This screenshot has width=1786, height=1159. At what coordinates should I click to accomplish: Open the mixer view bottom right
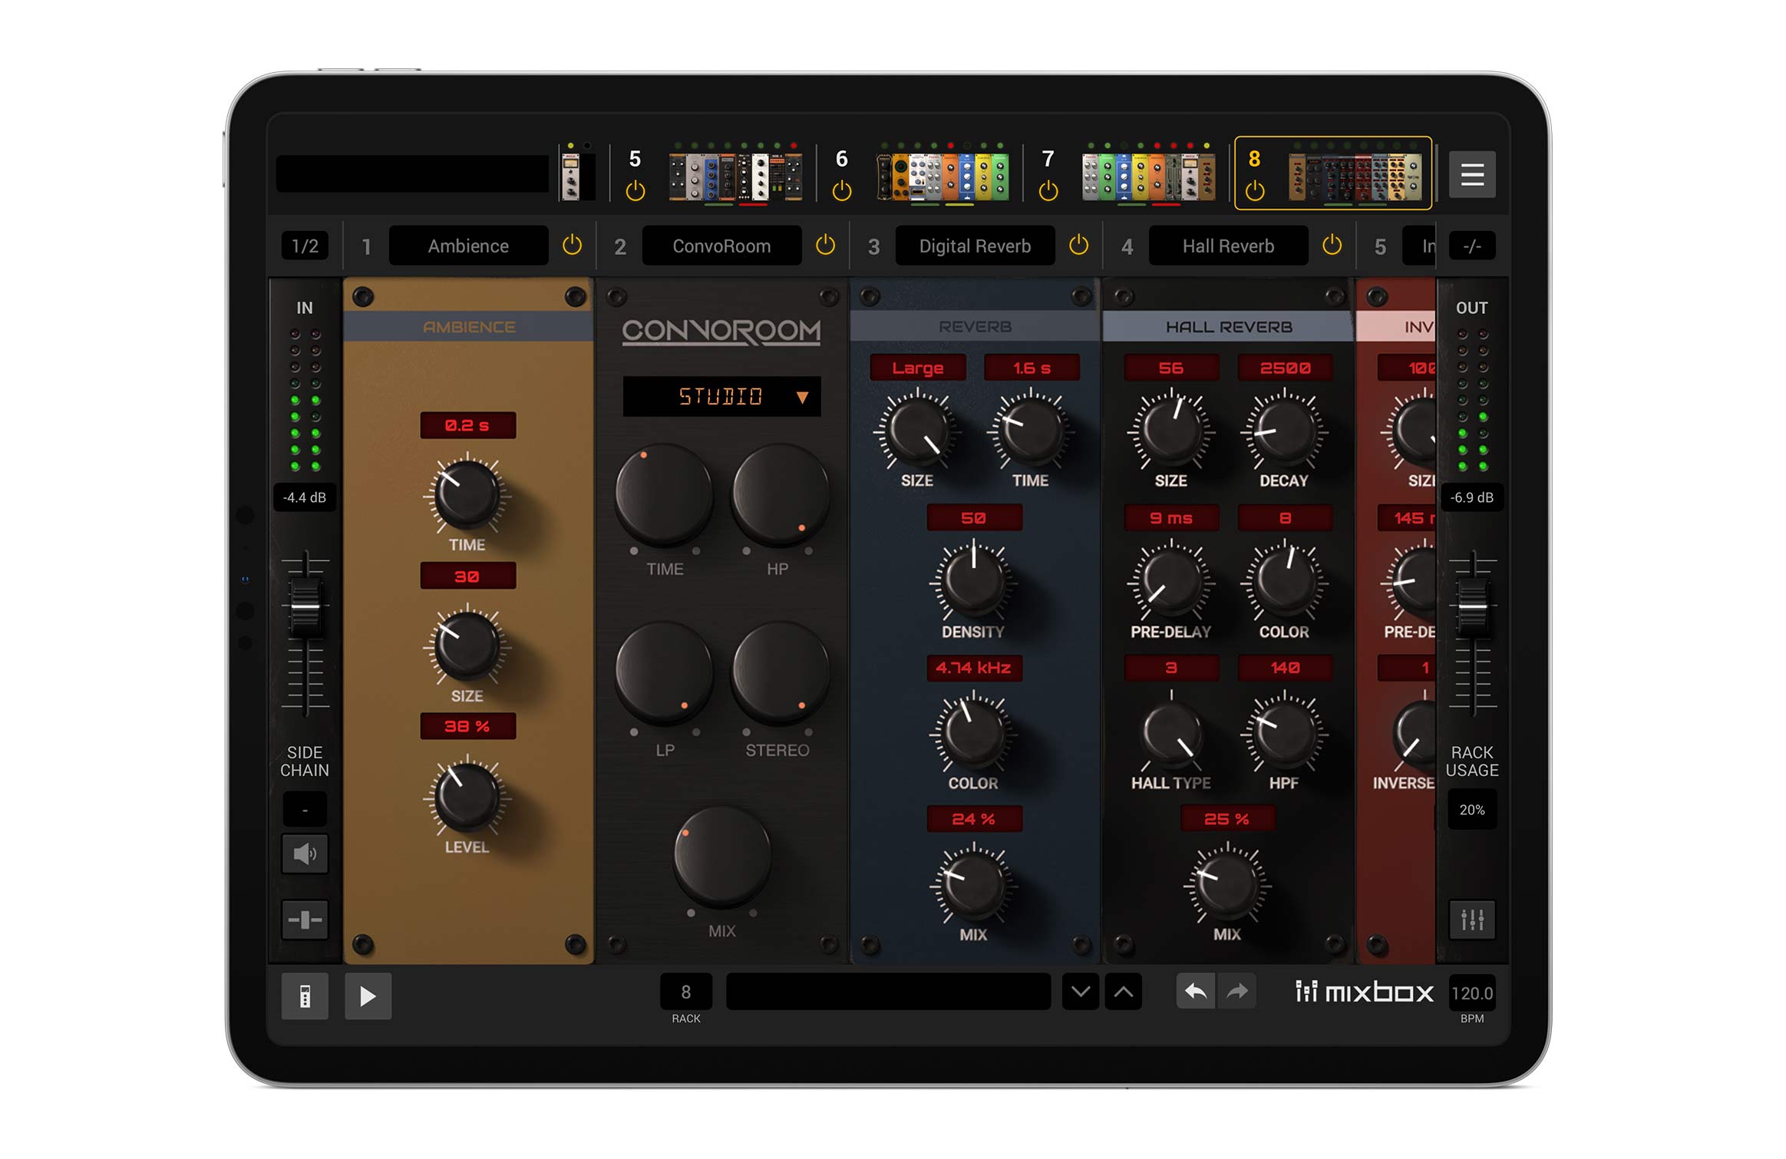click(1472, 919)
